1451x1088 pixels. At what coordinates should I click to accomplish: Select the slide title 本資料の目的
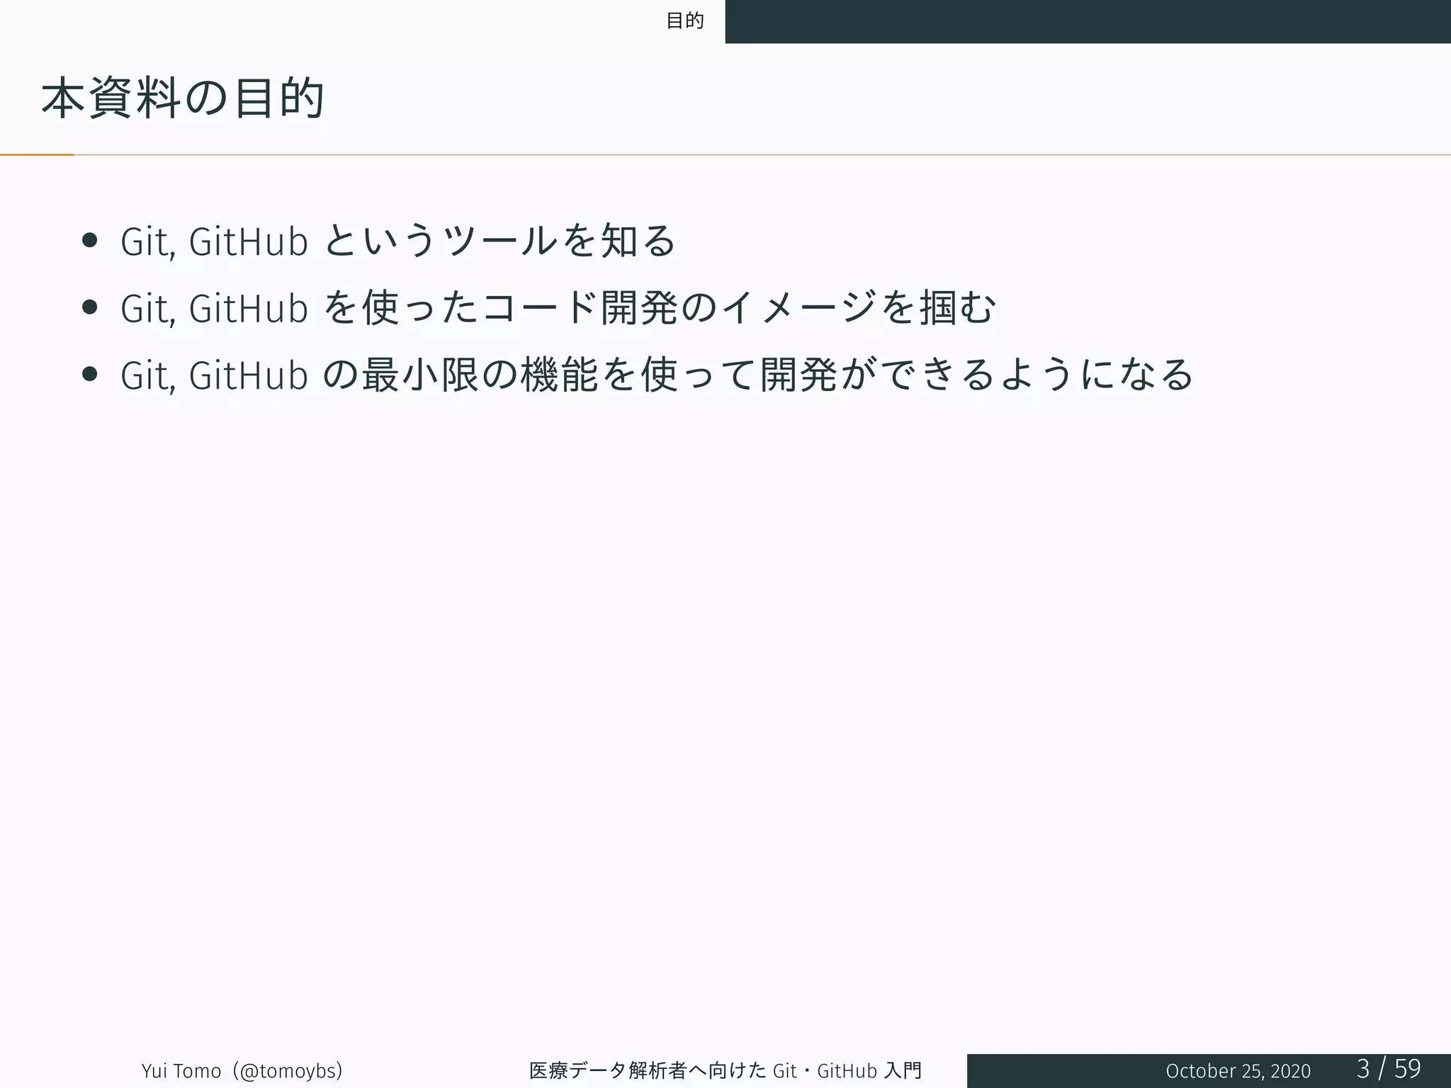(x=183, y=98)
